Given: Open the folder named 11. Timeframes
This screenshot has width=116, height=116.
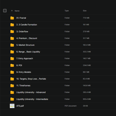Looking at the screenshot, I should click(x=23, y=86).
